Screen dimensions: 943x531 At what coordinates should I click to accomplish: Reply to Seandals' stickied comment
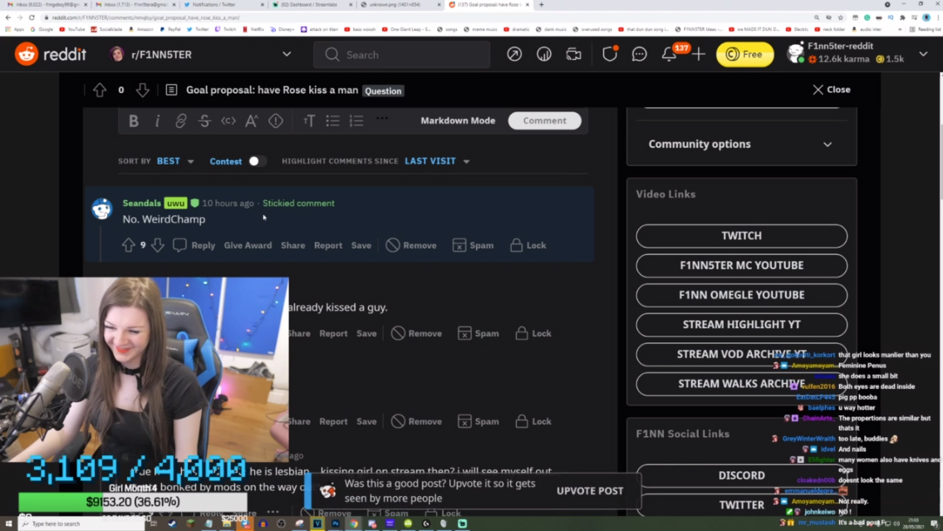point(194,245)
